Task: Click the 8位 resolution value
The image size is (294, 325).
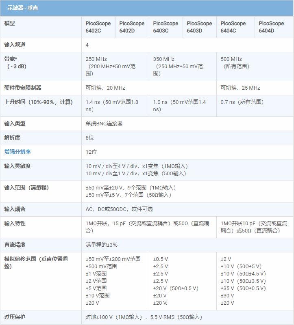Action: (90, 138)
